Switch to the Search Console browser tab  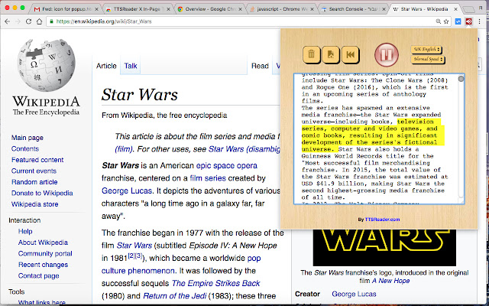[352, 9]
